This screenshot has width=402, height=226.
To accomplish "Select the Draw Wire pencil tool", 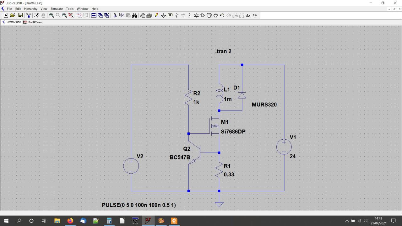I will coord(157,15).
